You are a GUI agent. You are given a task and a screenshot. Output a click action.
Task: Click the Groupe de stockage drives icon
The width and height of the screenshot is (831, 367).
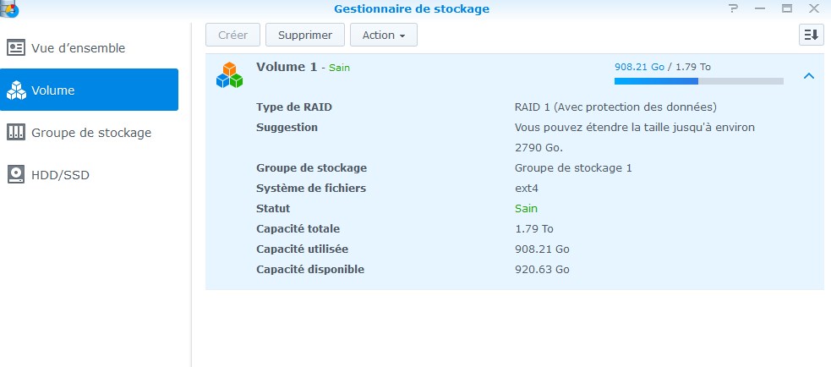(x=16, y=132)
